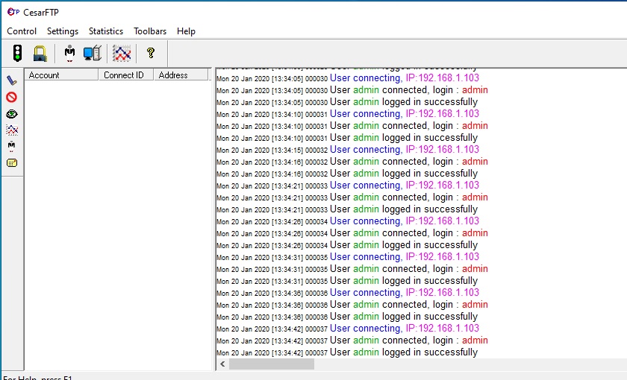This screenshot has width=627, height=380.
Task: Click the blue pen icon in sidebar
Action: (12, 80)
